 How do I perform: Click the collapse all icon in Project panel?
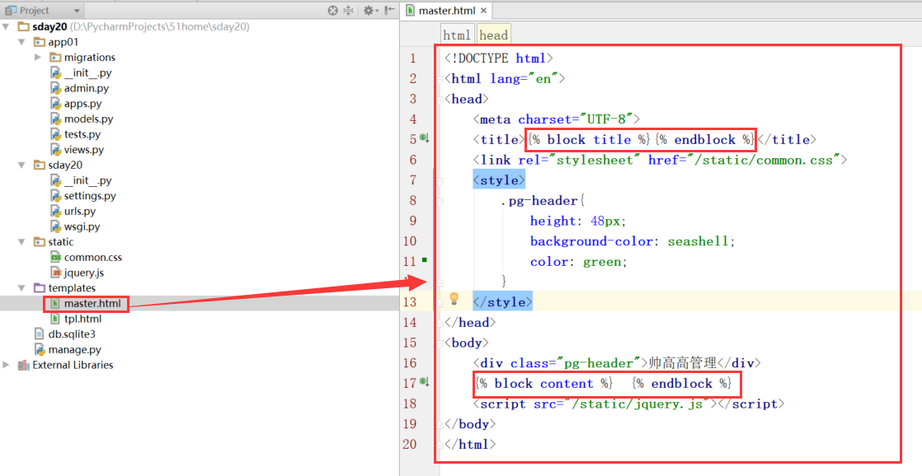tap(348, 11)
